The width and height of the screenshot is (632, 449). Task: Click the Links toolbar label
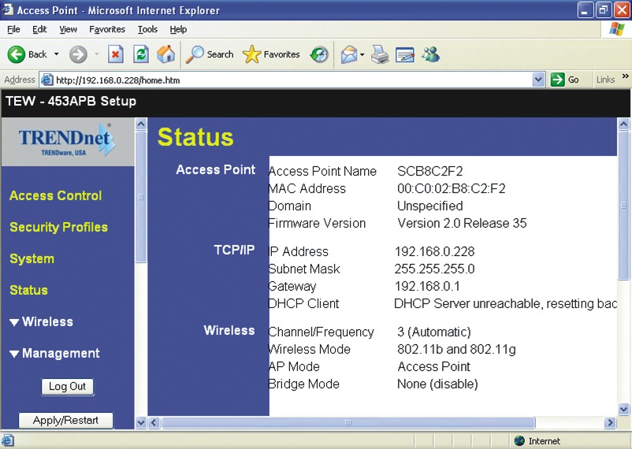(605, 80)
